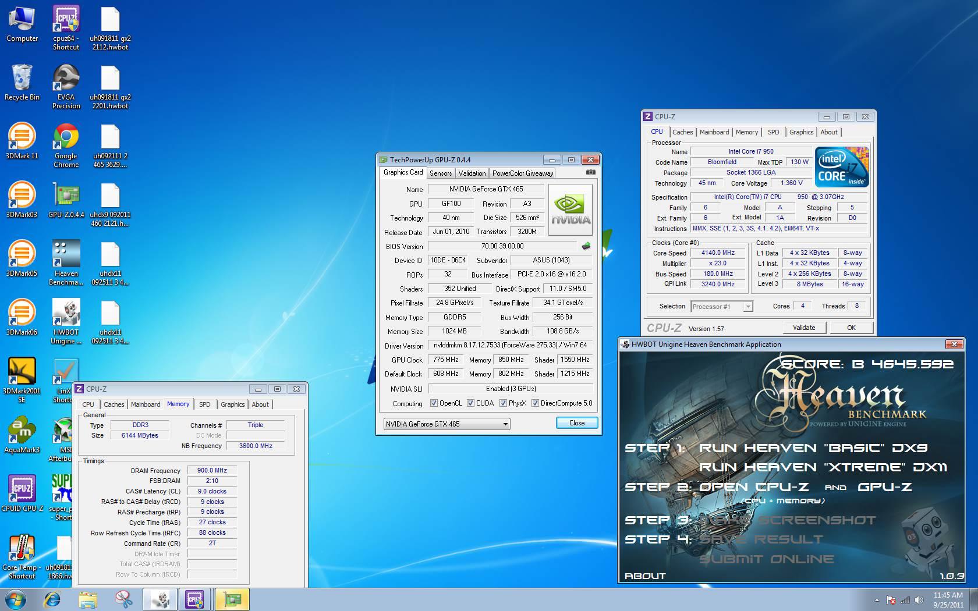The height and width of the screenshot is (611, 978).
Task: Launch Heaven Benchmark desktop icon
Action: tap(66, 263)
